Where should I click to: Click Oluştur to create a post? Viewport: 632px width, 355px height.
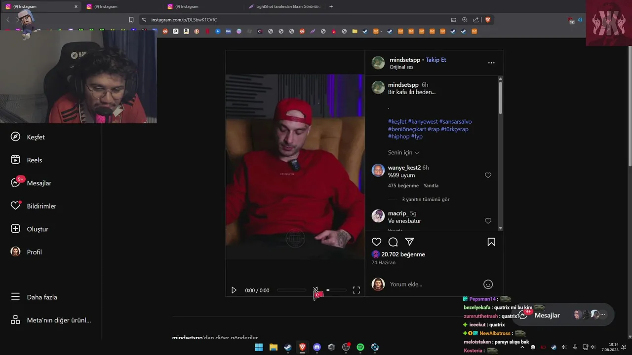tap(29, 229)
